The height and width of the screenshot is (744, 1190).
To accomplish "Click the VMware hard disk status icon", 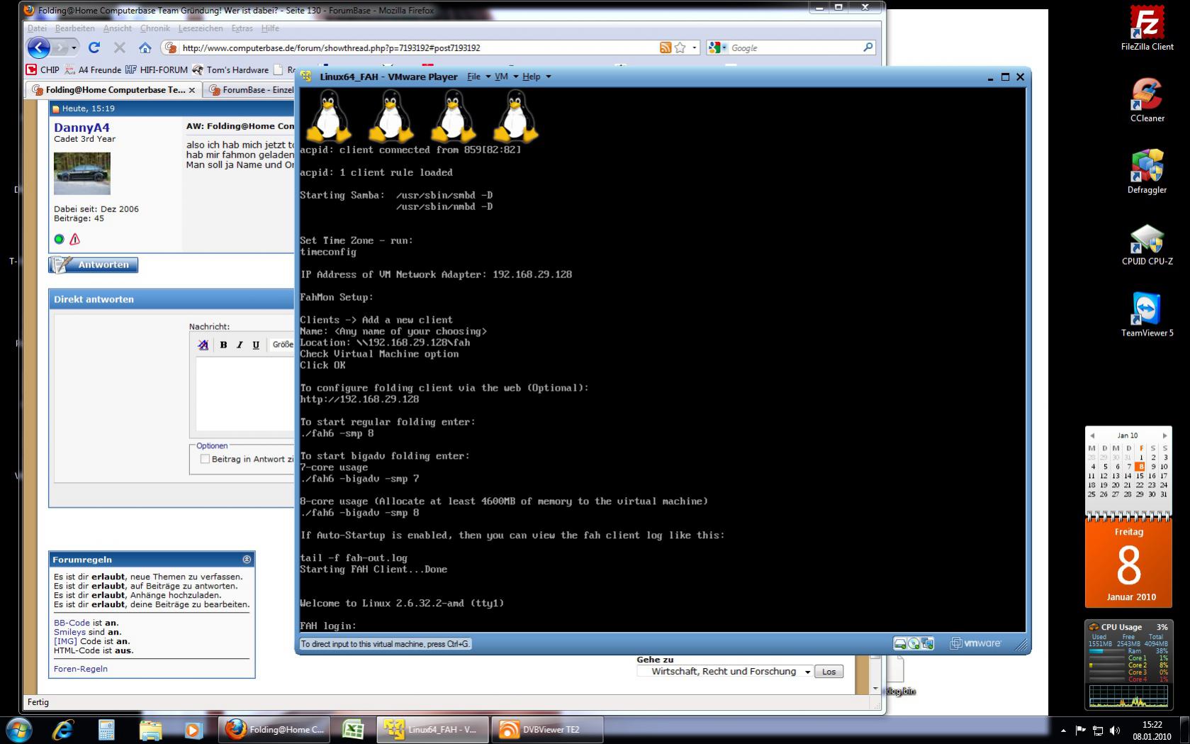I will coord(900,644).
